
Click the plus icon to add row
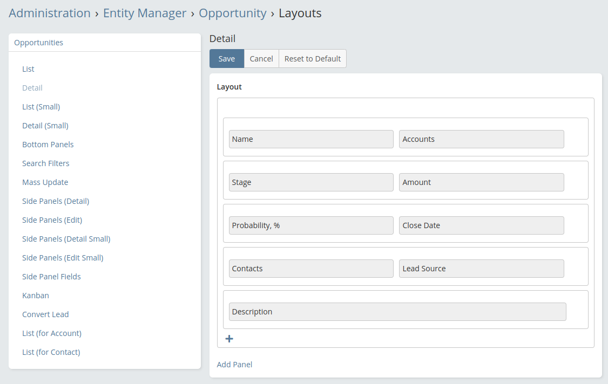[x=229, y=339]
